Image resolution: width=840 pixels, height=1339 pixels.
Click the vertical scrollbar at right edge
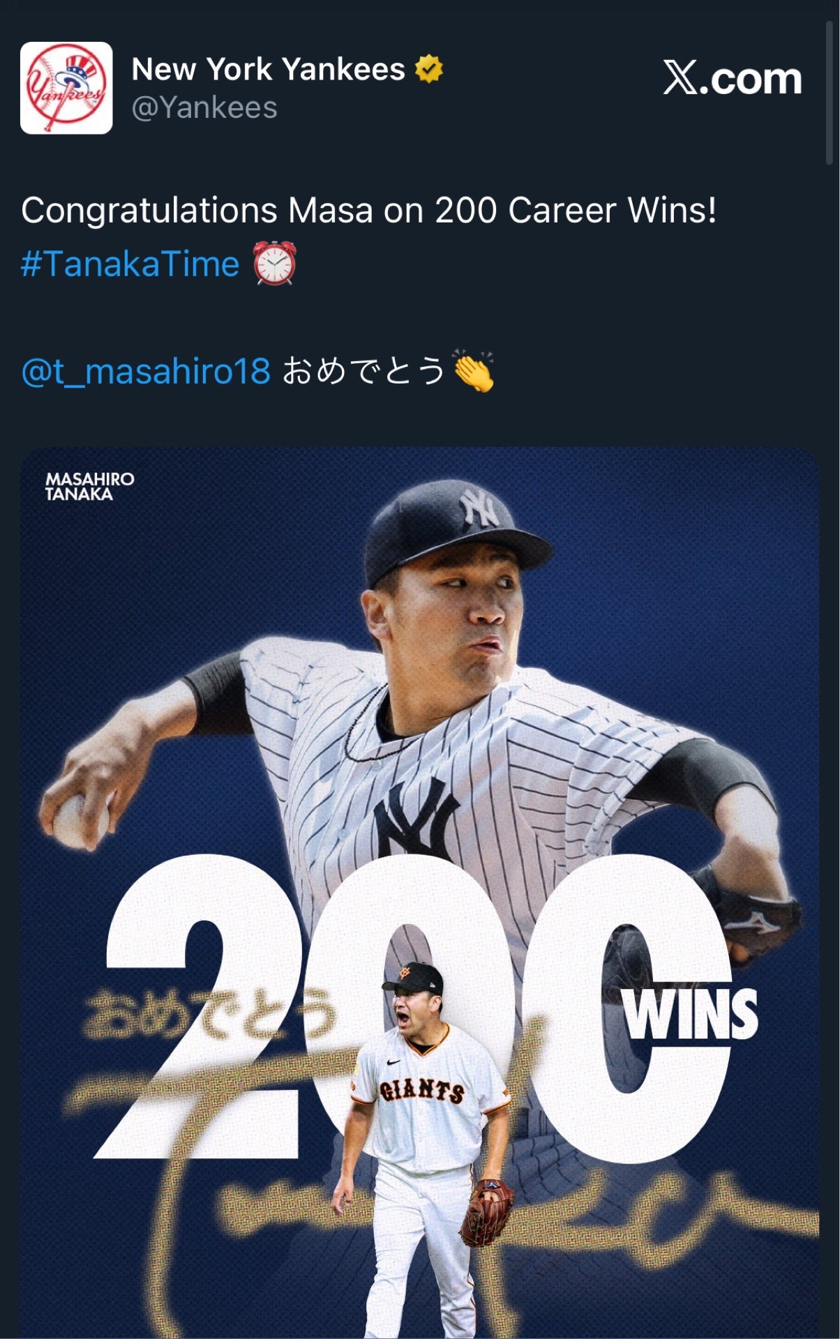tap(829, 91)
